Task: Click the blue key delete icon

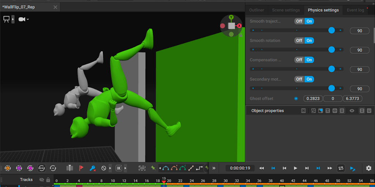Action: tap(93, 168)
